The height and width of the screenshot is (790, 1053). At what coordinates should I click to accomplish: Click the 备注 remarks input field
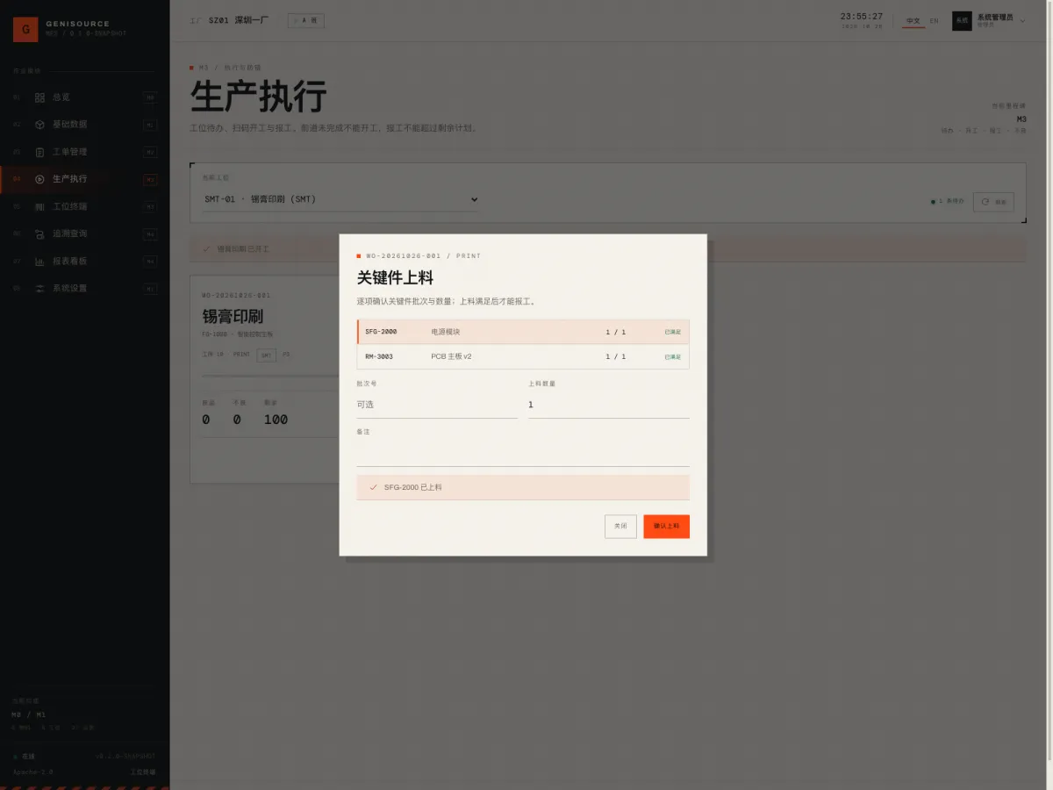(523, 453)
